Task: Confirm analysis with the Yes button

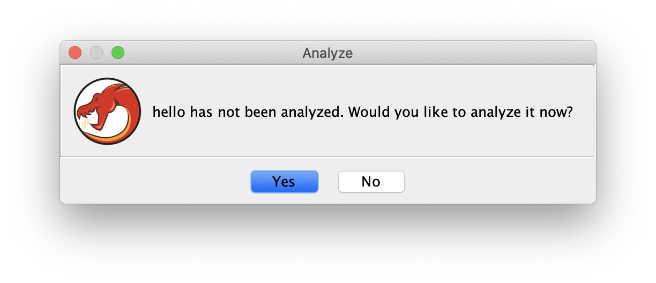Action: pyautogui.click(x=284, y=182)
